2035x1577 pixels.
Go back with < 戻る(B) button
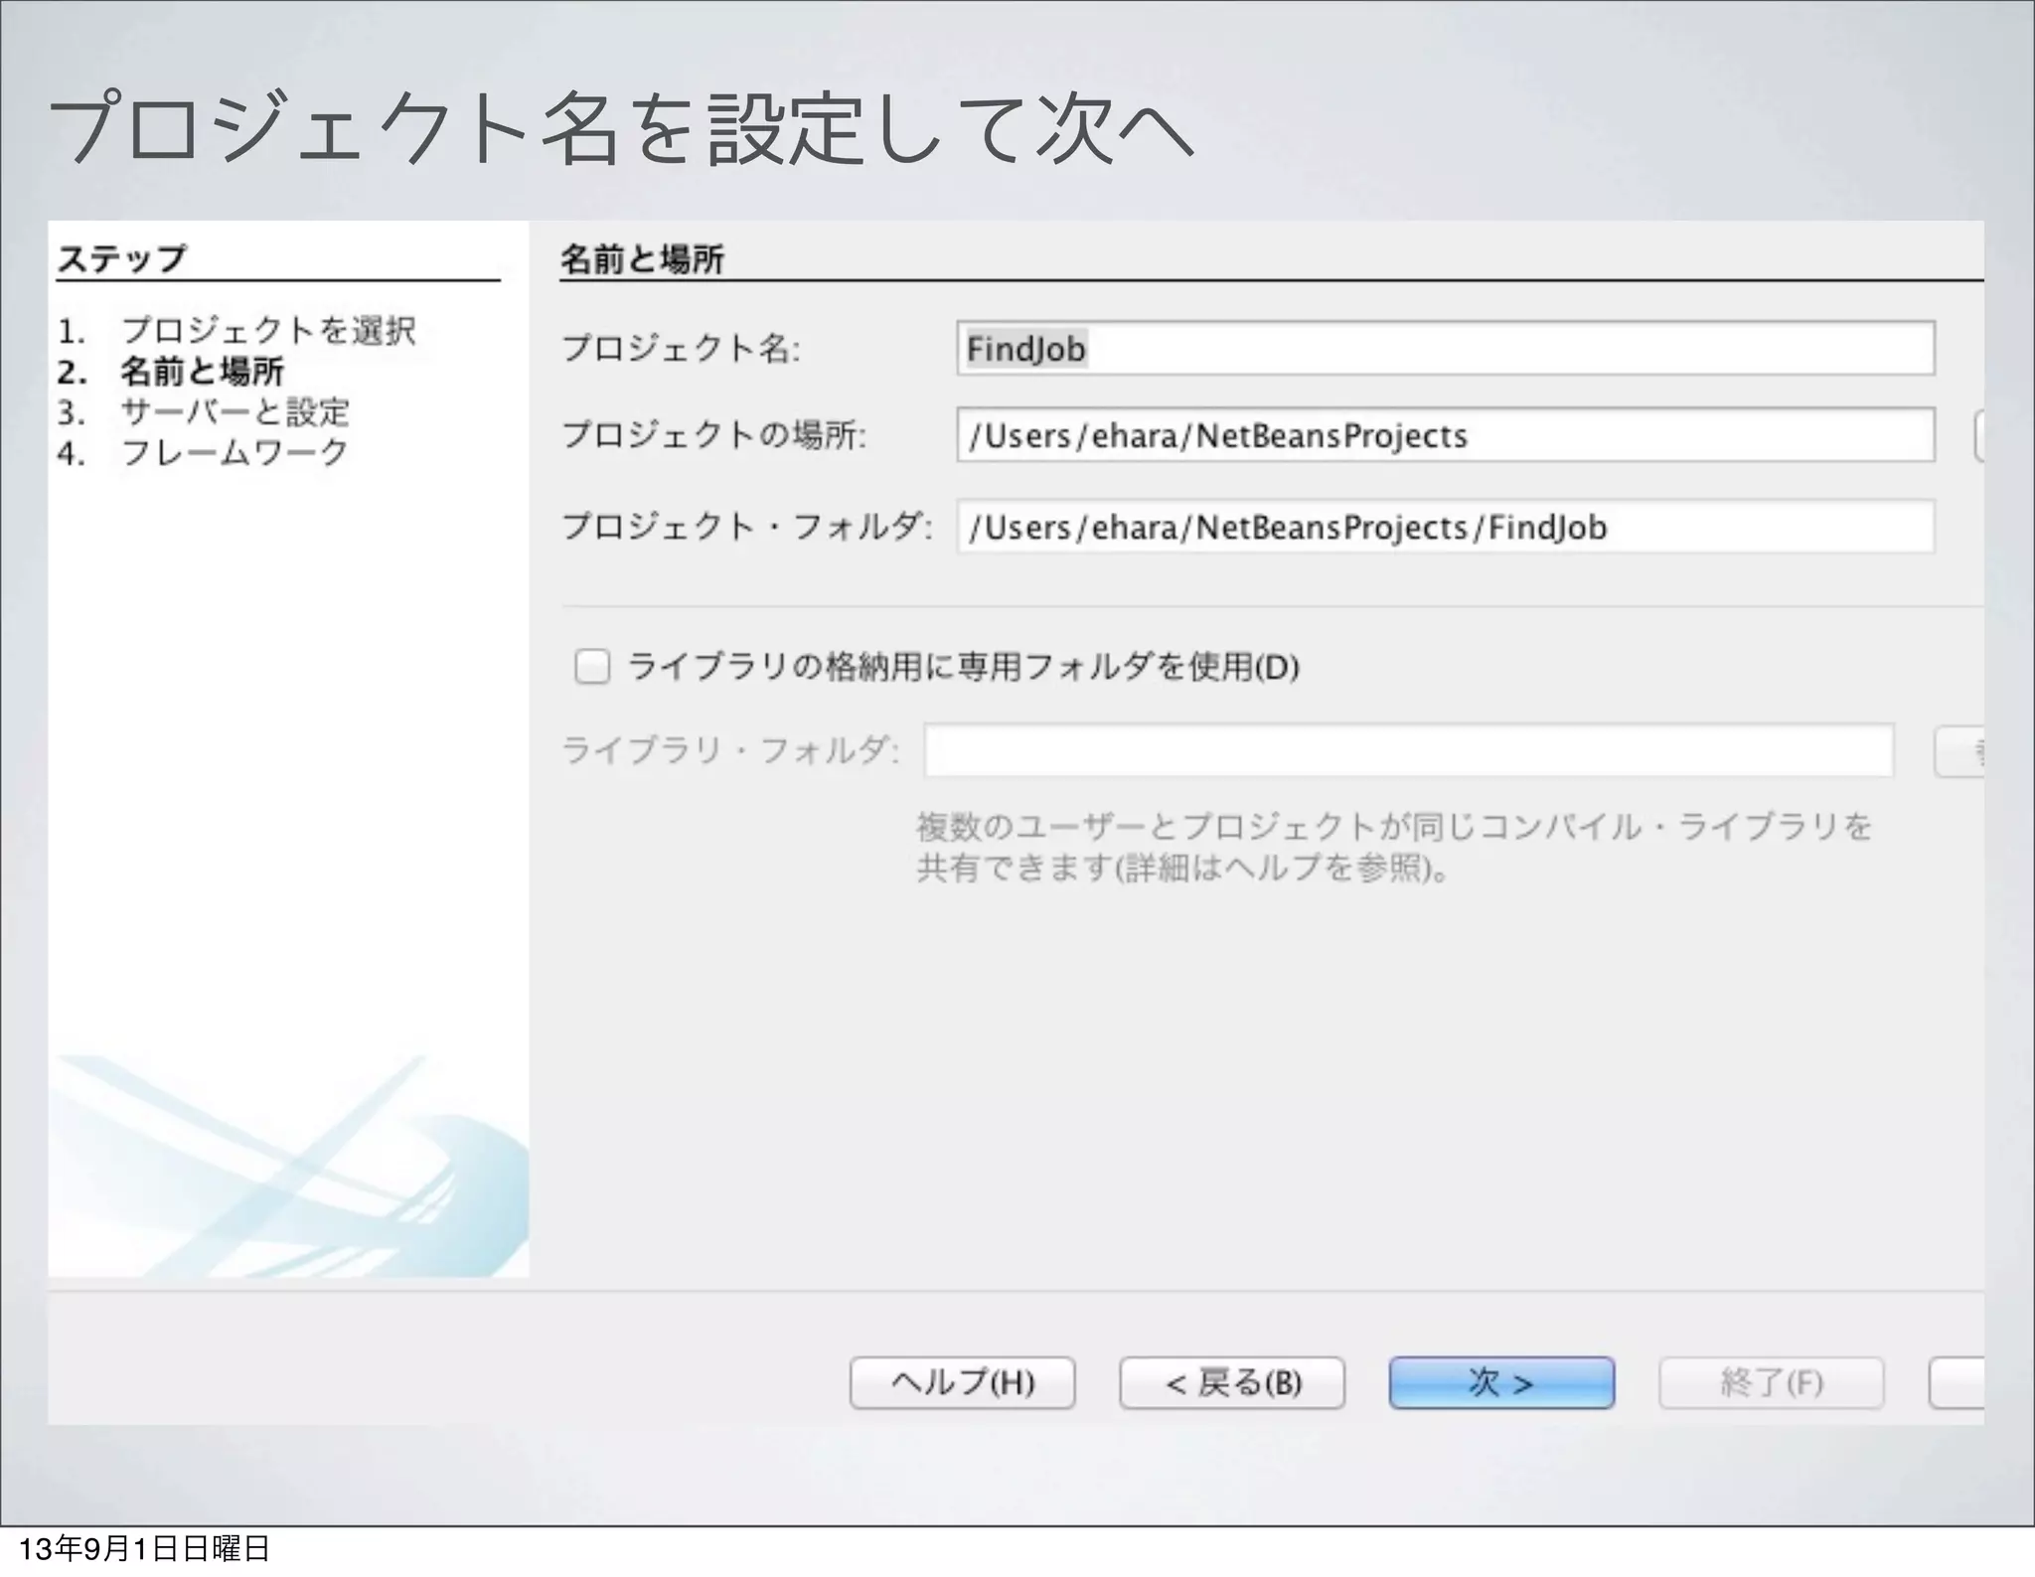tap(1232, 1382)
